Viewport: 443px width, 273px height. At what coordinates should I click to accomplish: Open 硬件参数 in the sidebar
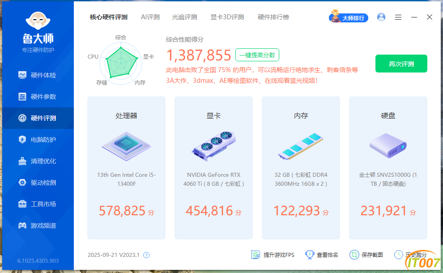[38, 97]
